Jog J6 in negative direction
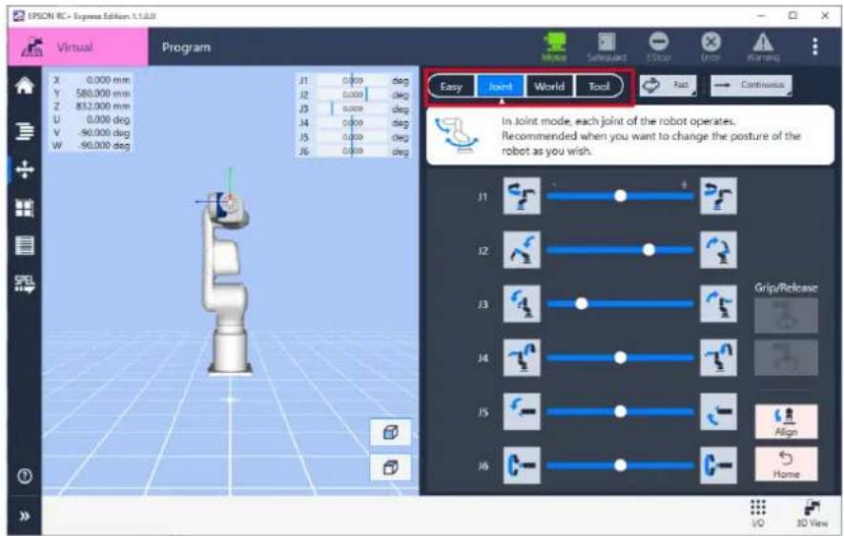 point(522,465)
